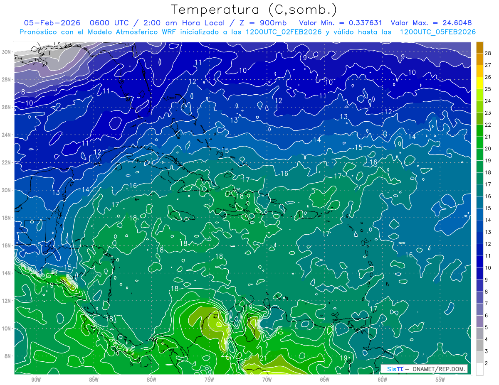Select the '05-Feb-2026' date text
499x385 pixels.
[52, 23]
